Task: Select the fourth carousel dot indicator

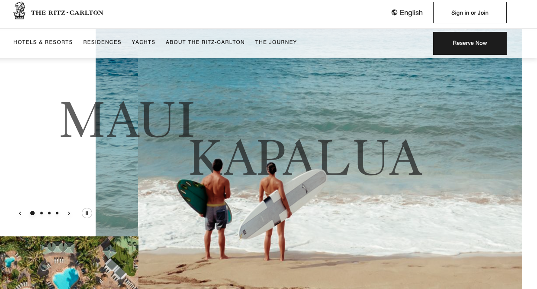Action: coord(57,213)
